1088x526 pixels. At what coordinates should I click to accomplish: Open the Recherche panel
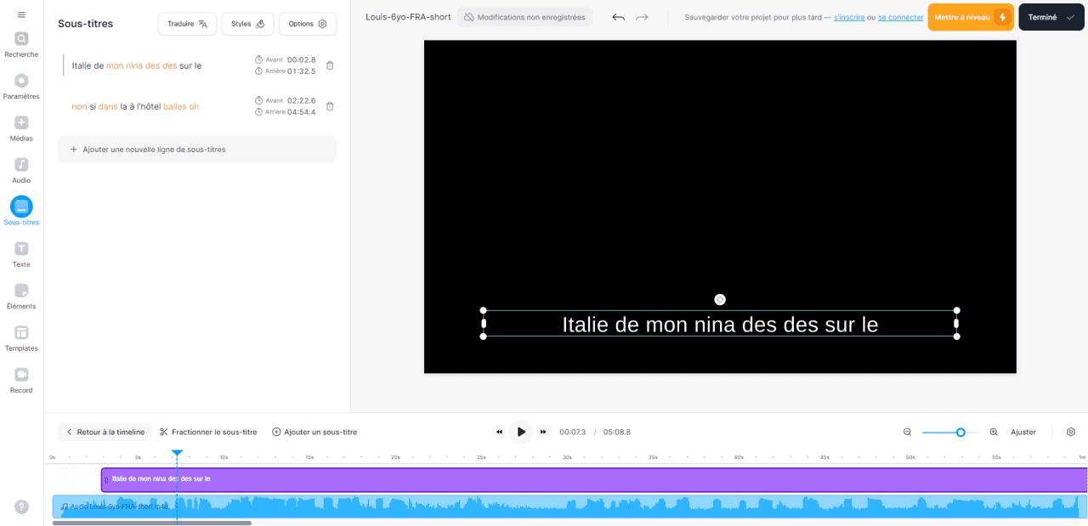21,44
